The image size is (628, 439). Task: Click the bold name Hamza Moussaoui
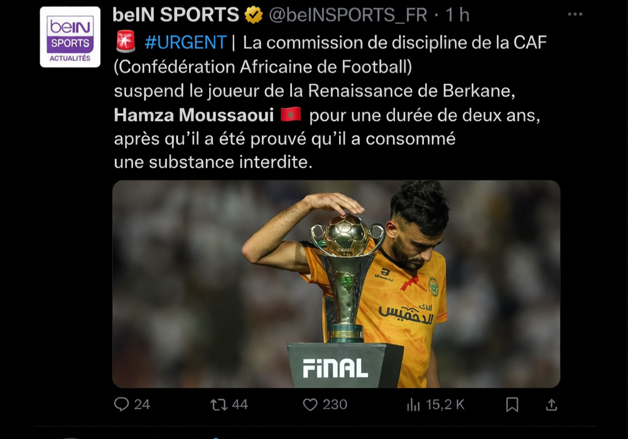194,116
